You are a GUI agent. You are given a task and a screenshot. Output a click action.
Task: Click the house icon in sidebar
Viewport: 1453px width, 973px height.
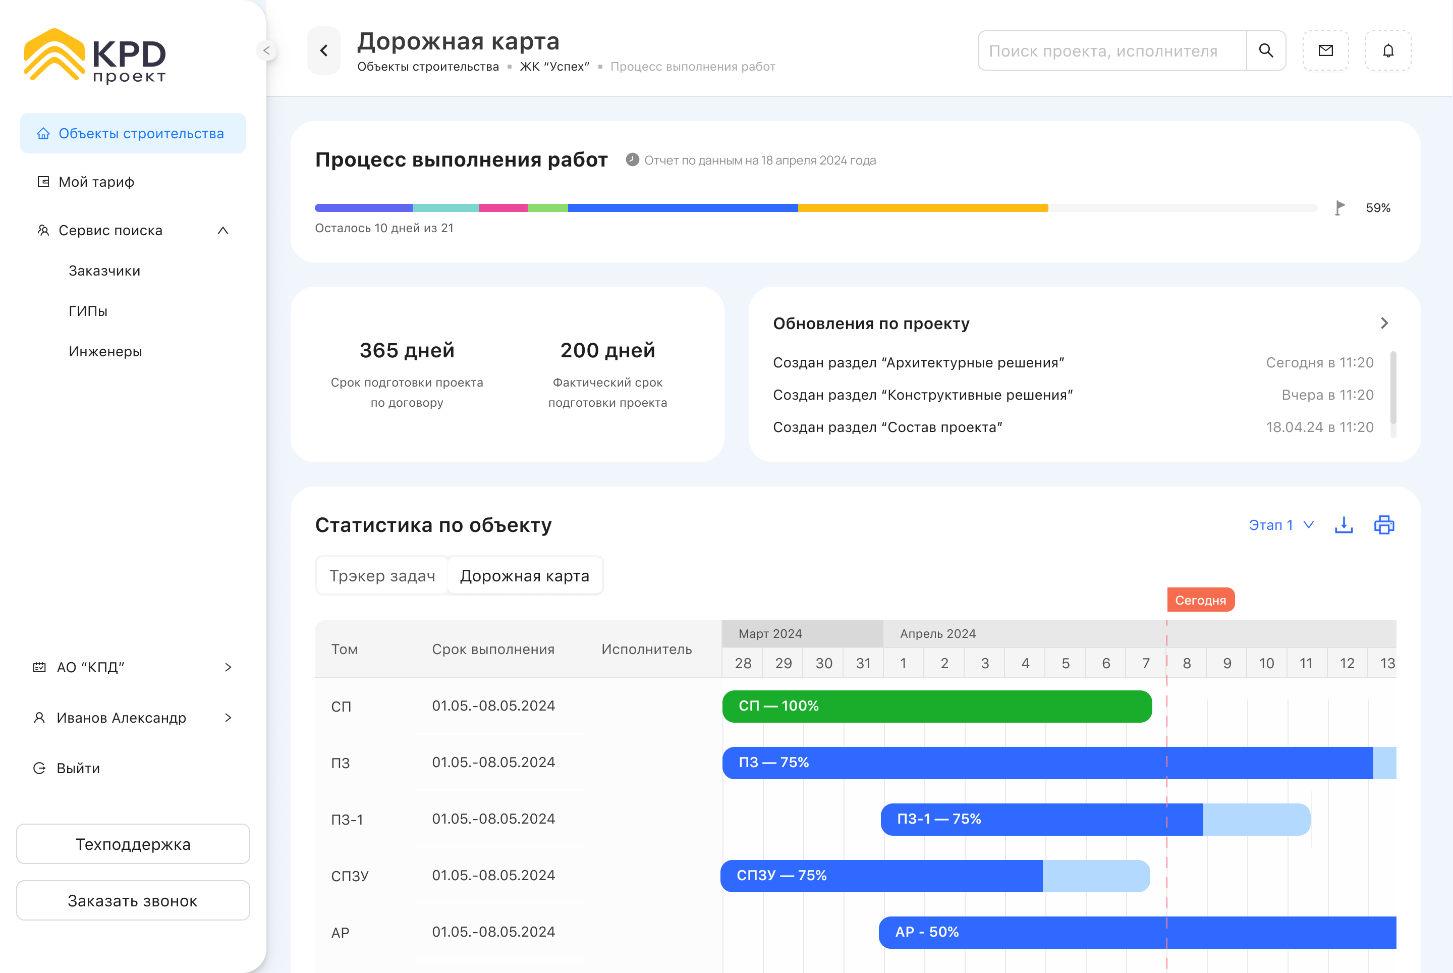coord(43,133)
